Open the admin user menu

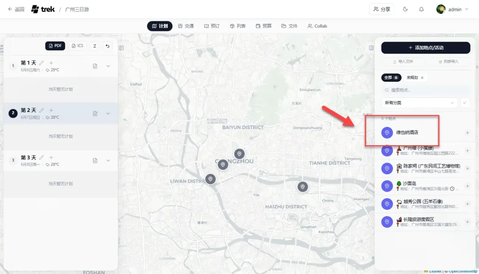click(452, 9)
